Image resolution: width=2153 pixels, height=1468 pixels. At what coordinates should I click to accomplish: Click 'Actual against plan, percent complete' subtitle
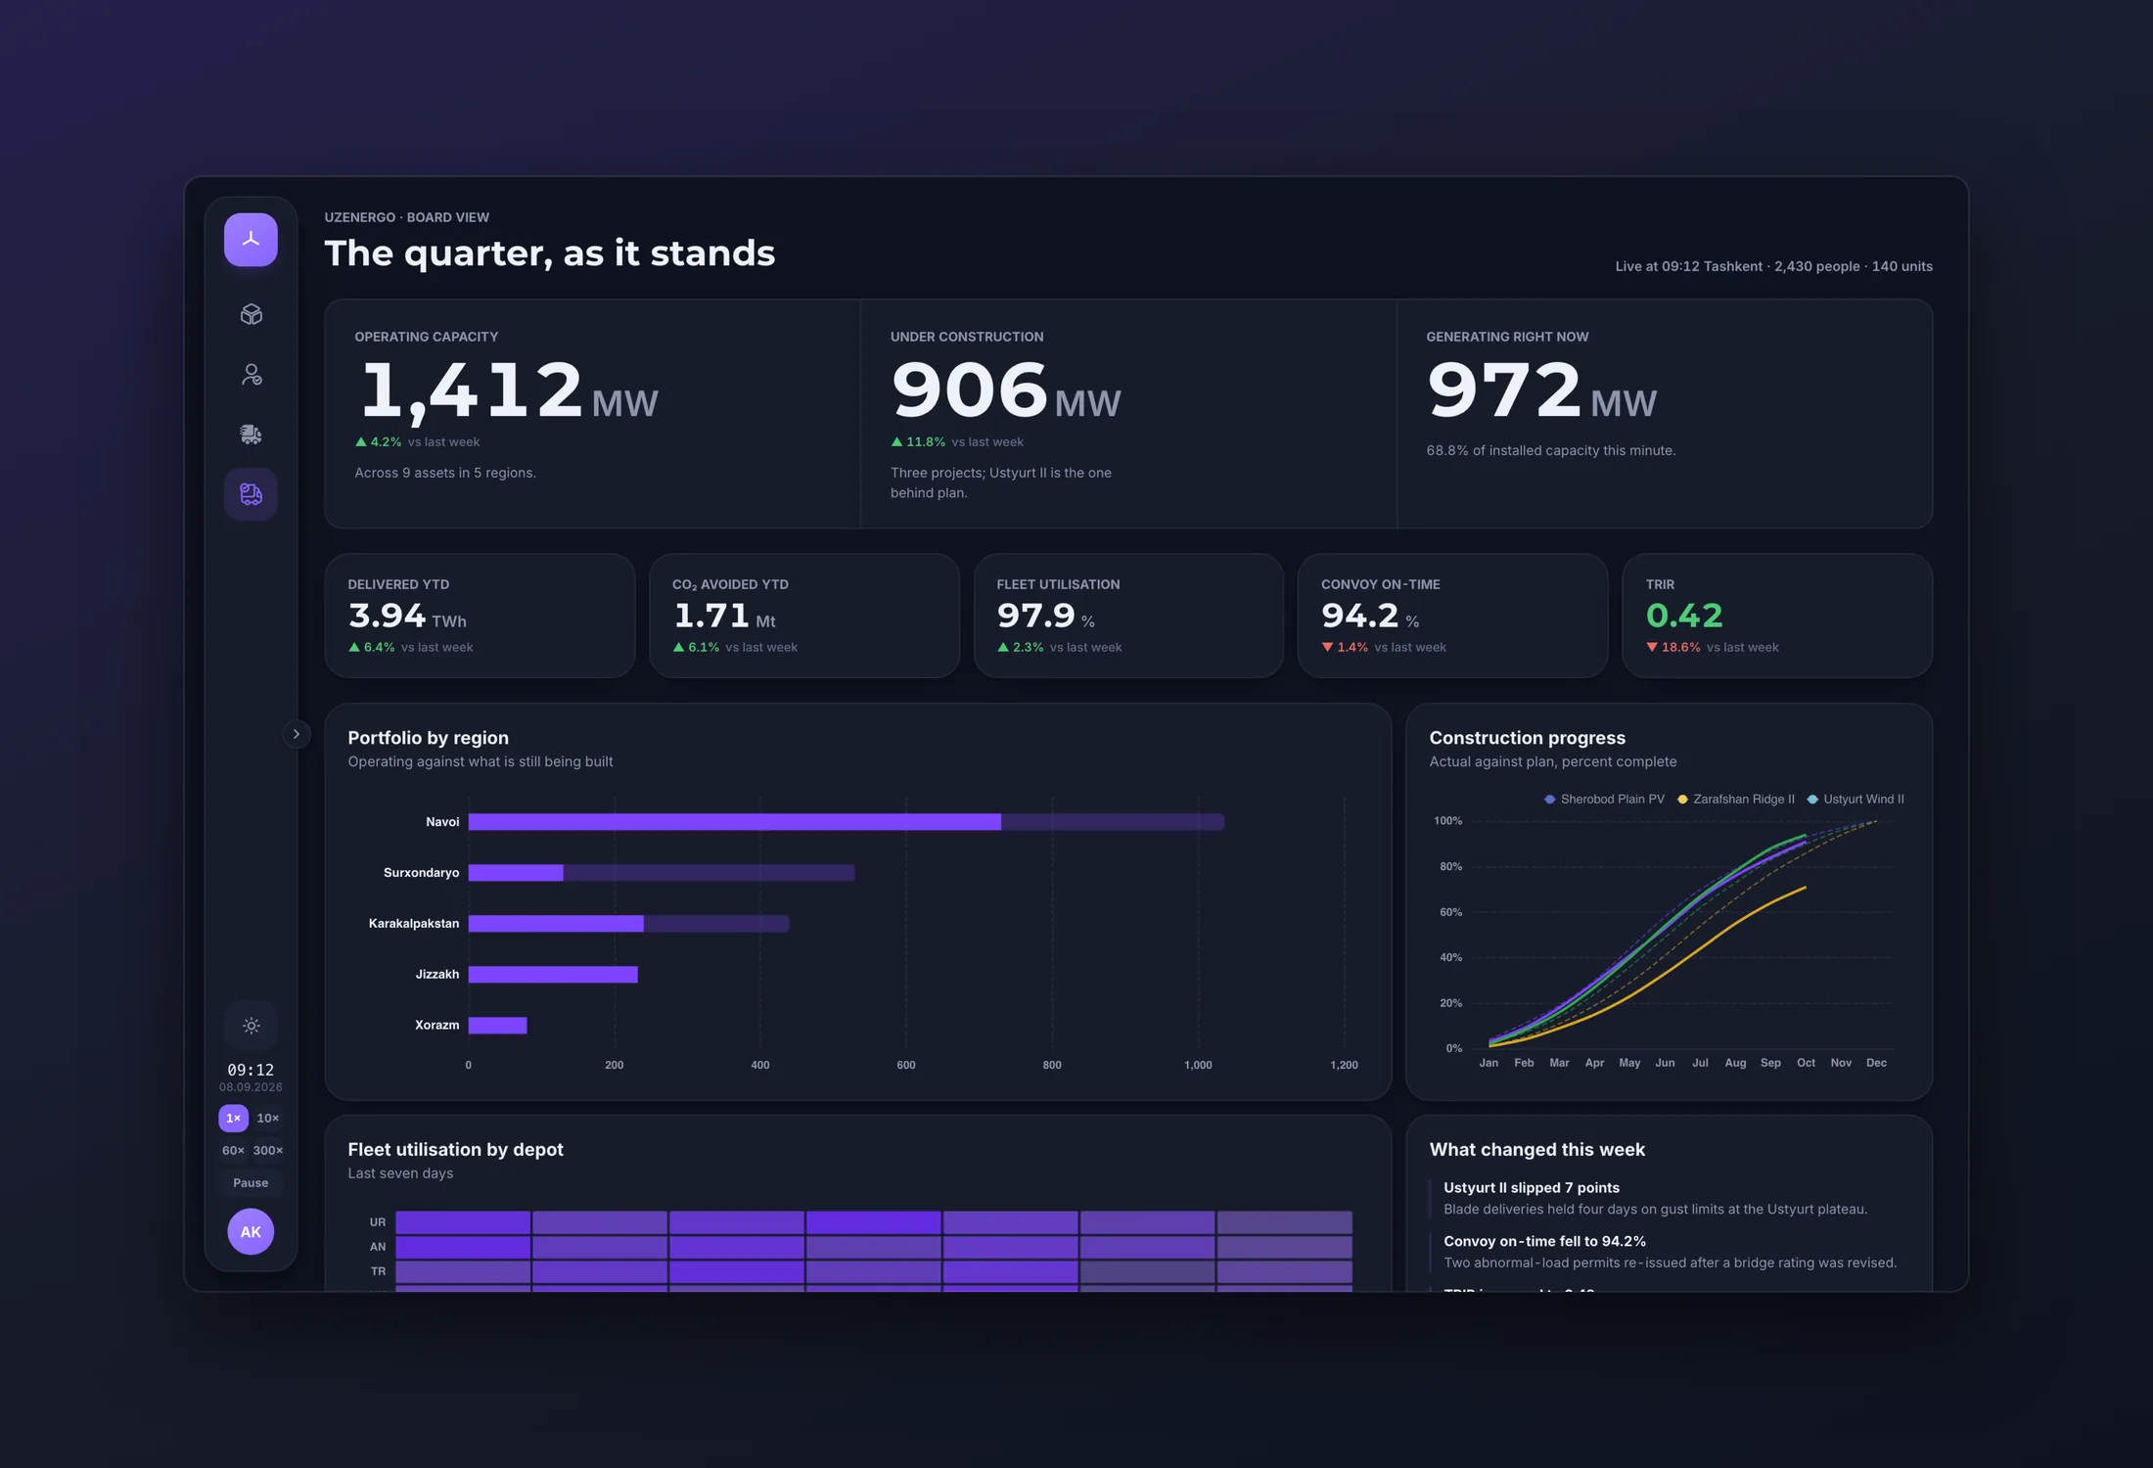[1553, 761]
